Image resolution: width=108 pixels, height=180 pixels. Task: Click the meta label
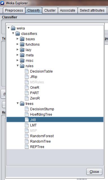click(x=29, y=55)
